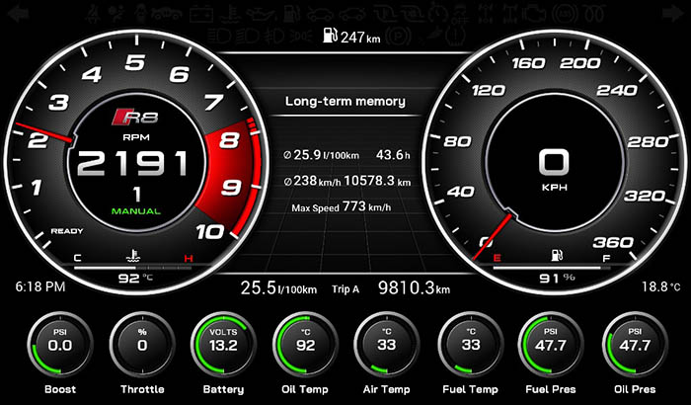Tap the white fuel pump range icon
Image resolution: width=691 pixels, height=405 pixels.
pyautogui.click(x=330, y=36)
